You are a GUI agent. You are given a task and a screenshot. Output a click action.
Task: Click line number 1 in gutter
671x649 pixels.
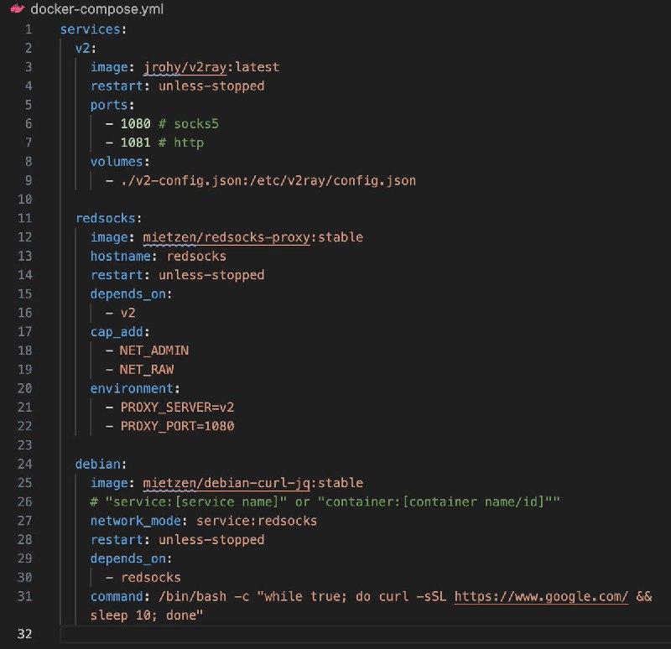tap(29, 29)
